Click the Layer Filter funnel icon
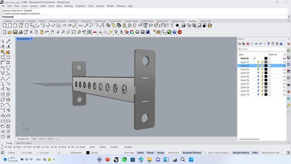This screenshot has width=291, height=164. tap(269, 44)
